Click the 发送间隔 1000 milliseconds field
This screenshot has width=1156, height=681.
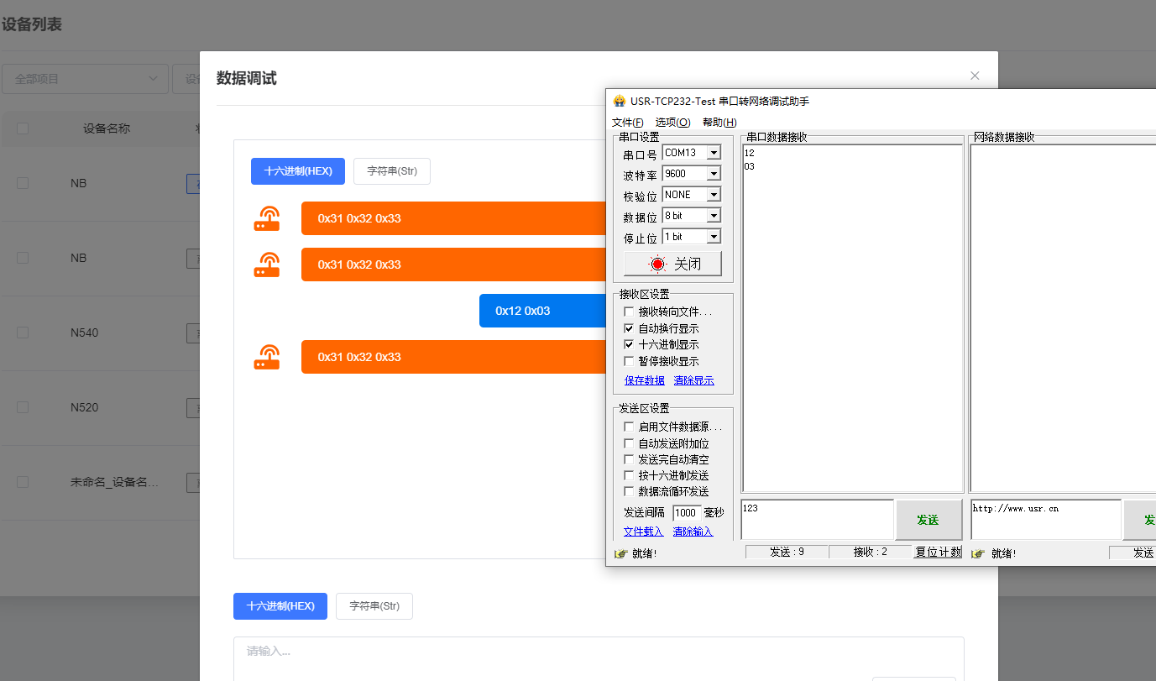(x=687, y=512)
